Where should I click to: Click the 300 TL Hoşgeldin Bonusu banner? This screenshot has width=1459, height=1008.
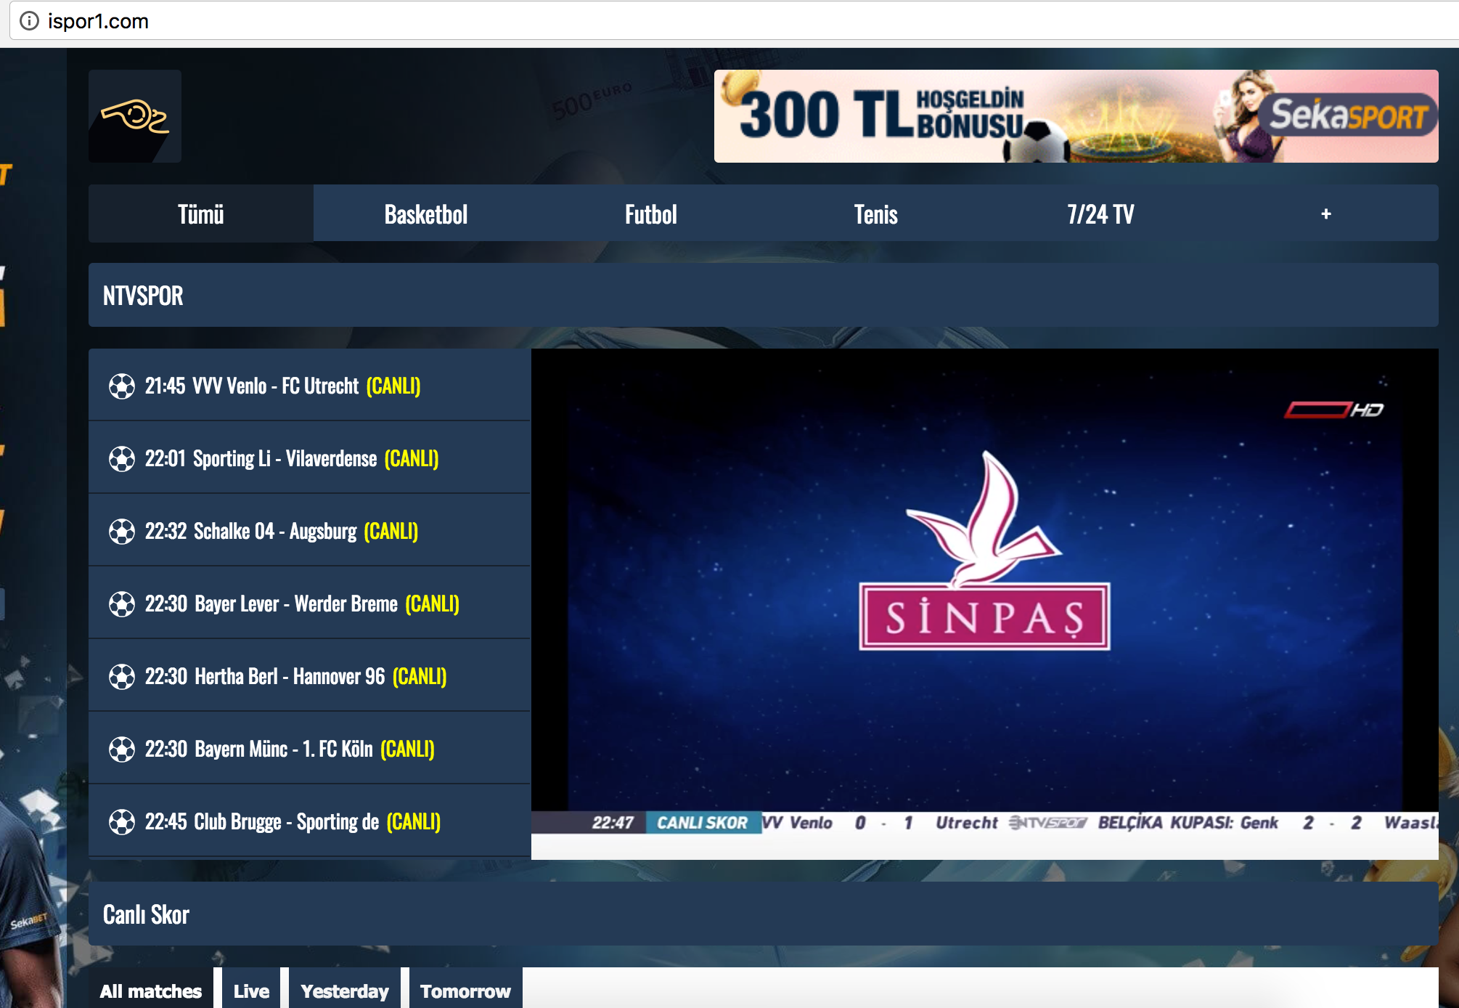click(x=1076, y=116)
